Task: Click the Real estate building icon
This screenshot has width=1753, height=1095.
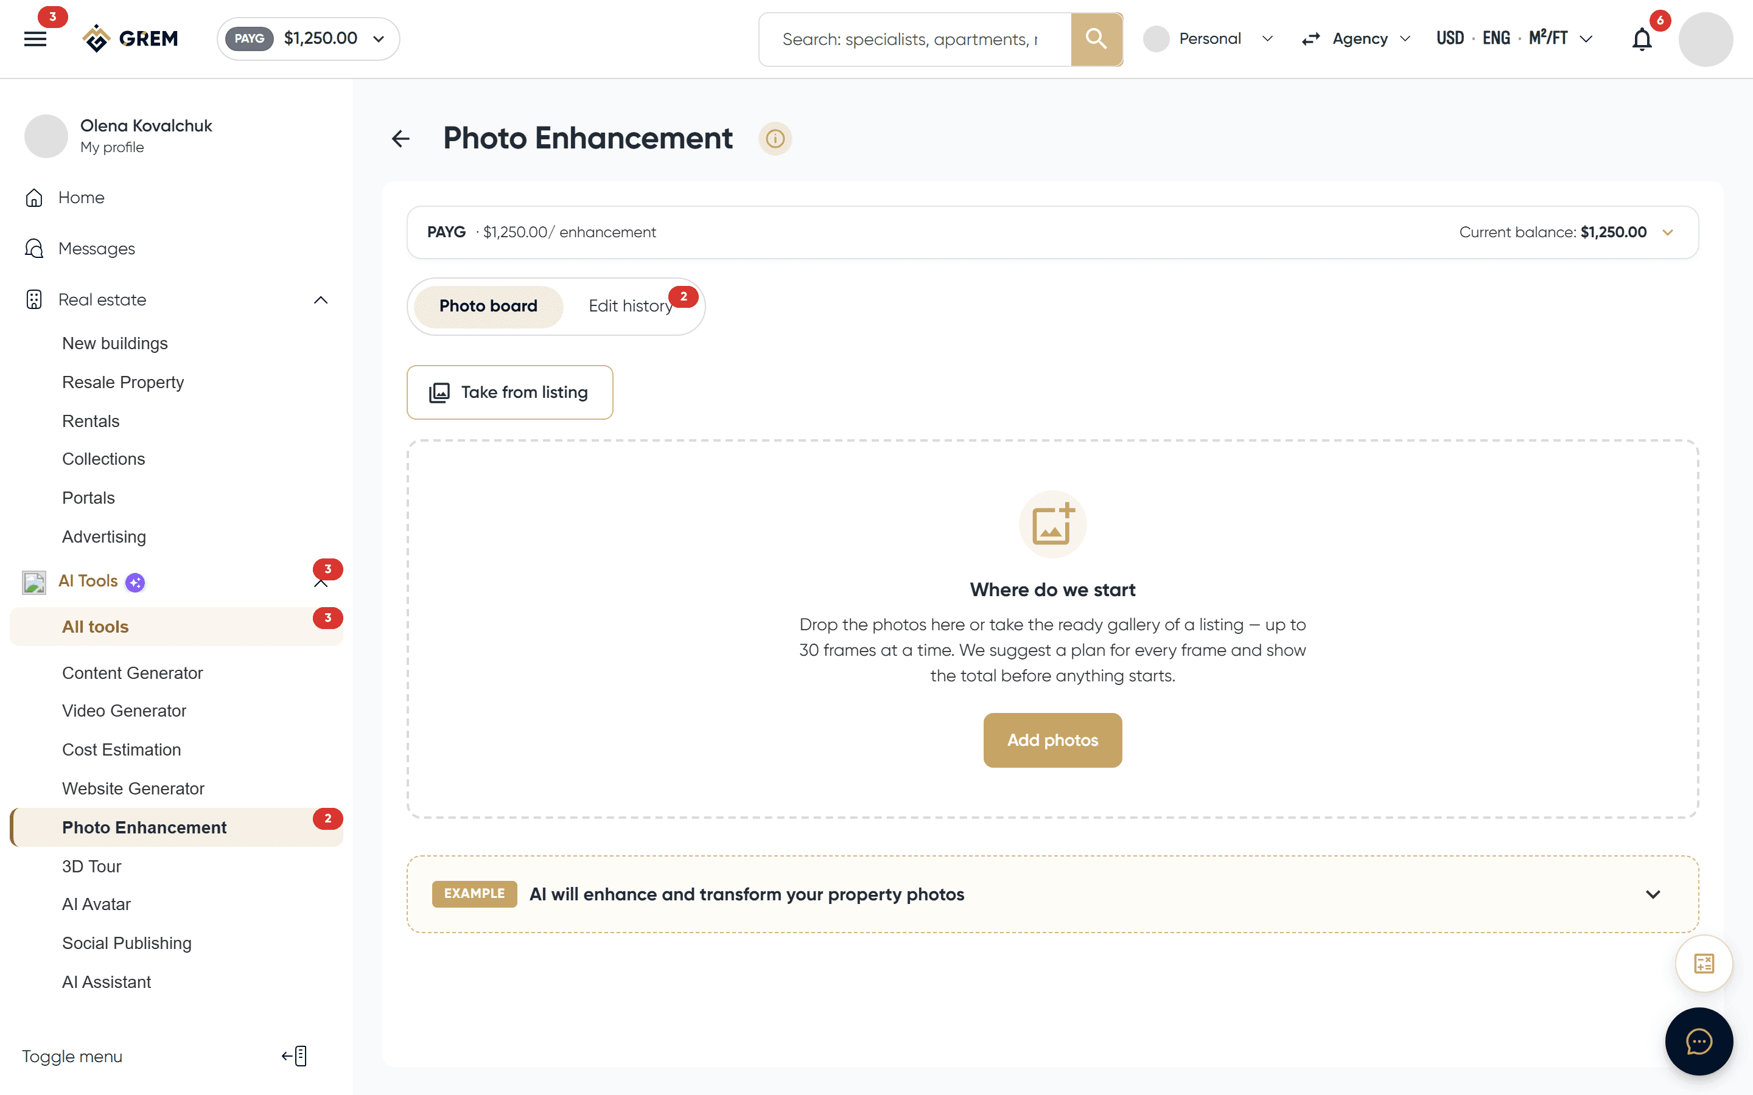Action: tap(34, 300)
